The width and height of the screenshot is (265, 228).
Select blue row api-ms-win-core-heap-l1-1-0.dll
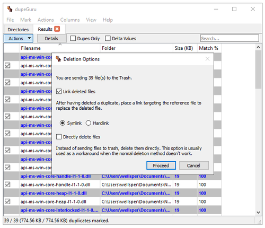point(112,193)
